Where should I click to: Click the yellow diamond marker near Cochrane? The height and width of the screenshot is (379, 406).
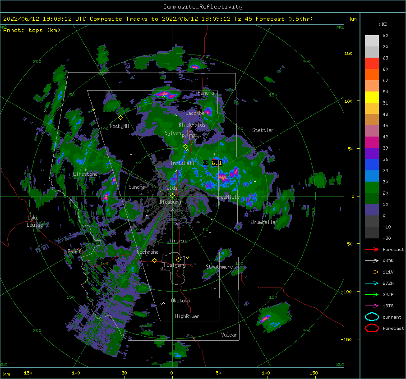[x=155, y=260]
